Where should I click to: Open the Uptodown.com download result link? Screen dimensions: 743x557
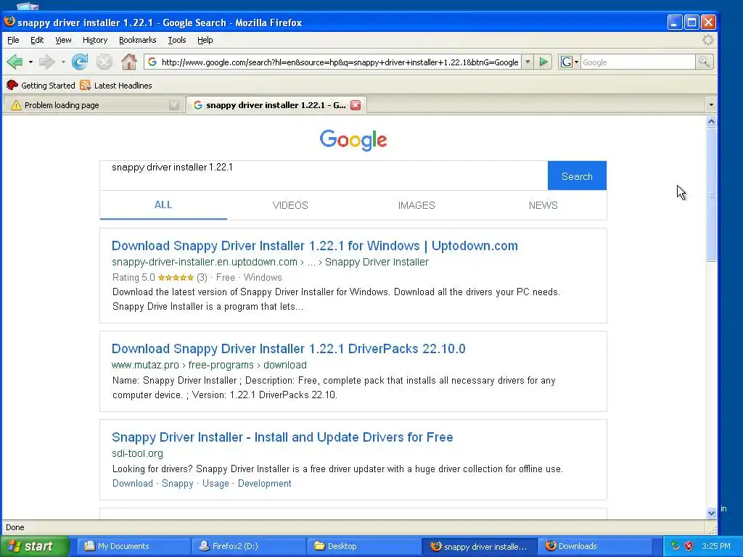tap(315, 246)
